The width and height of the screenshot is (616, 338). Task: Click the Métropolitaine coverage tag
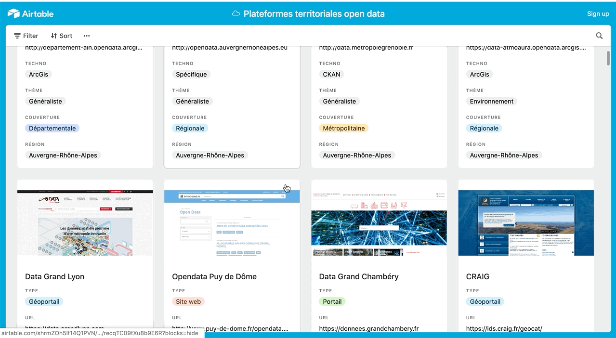tap(343, 128)
